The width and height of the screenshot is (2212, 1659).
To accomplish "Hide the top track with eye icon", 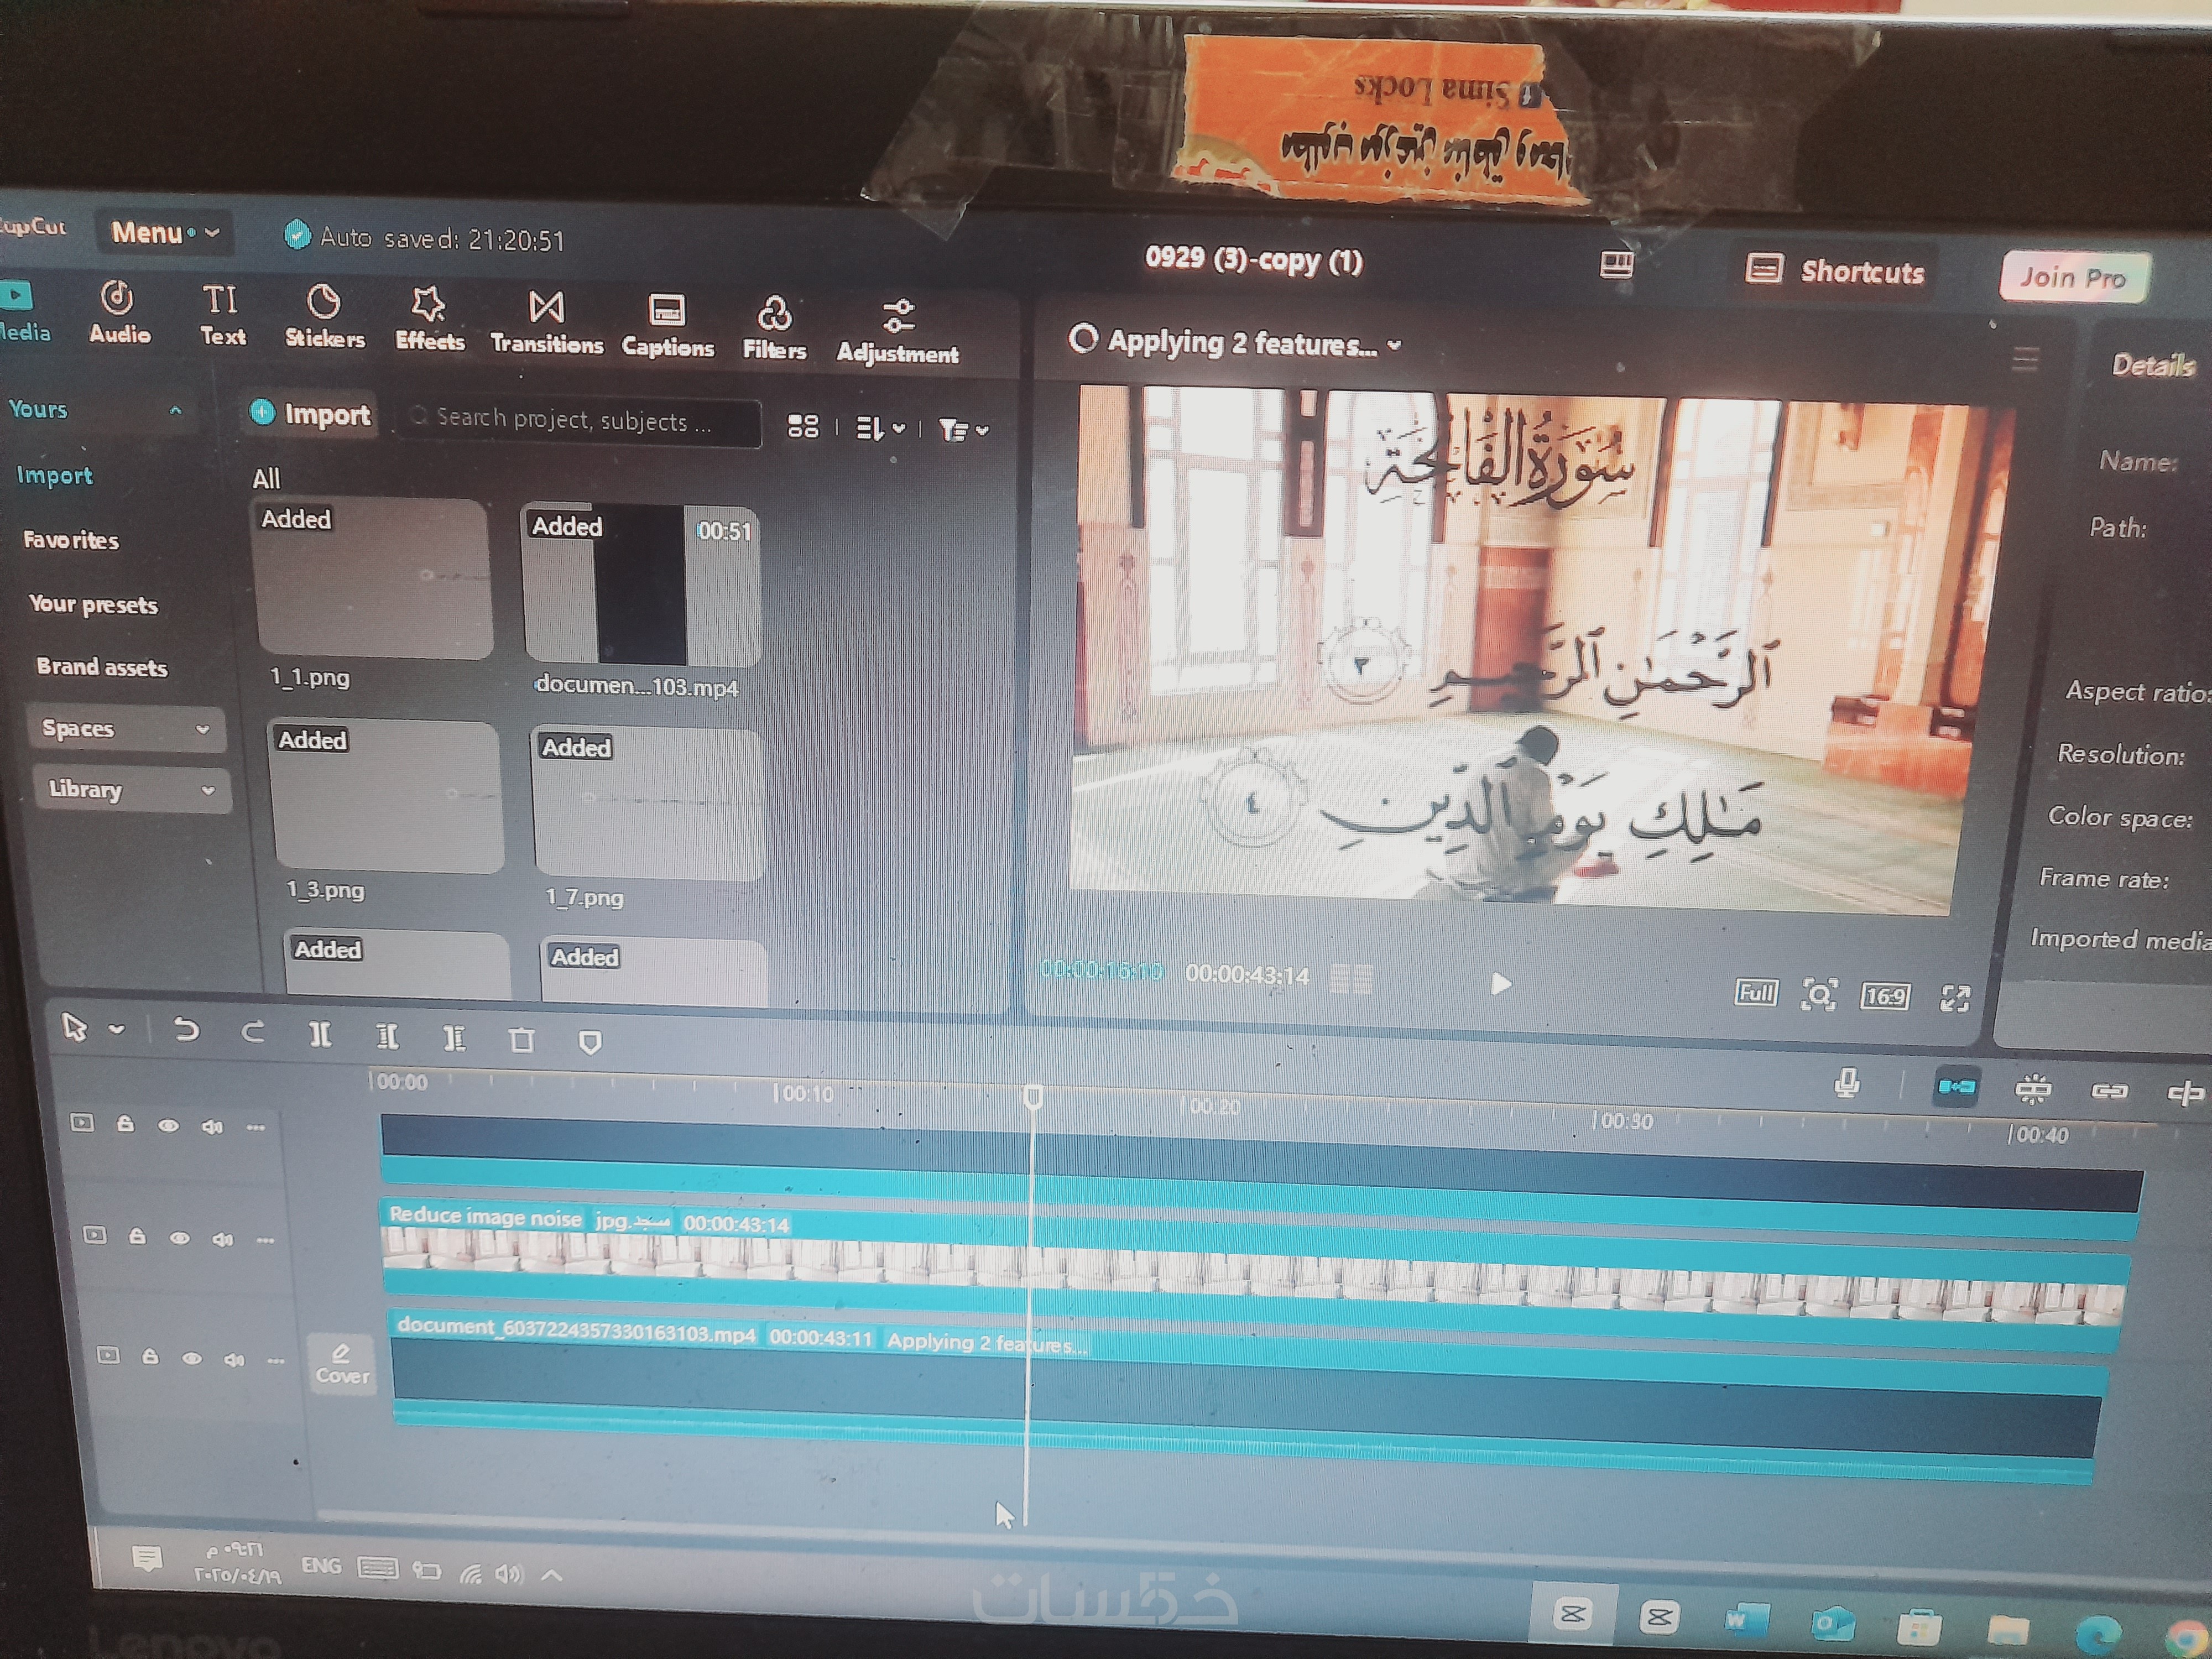I will point(168,1126).
